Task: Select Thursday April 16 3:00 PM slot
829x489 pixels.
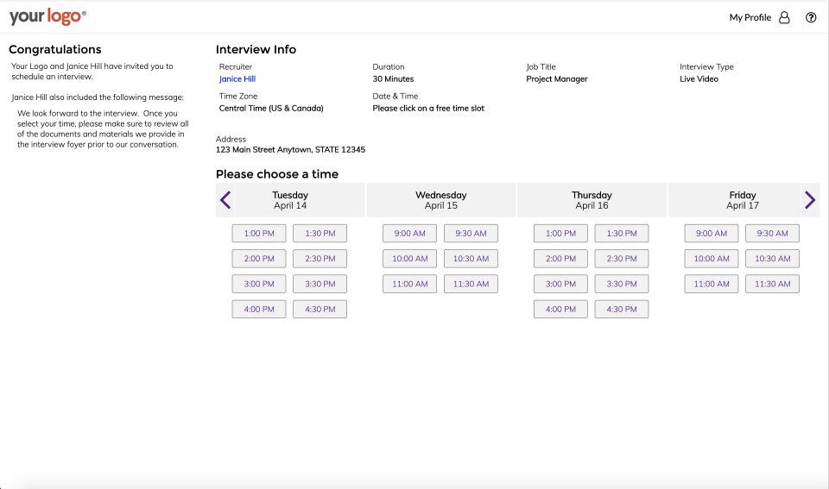Action: click(560, 284)
